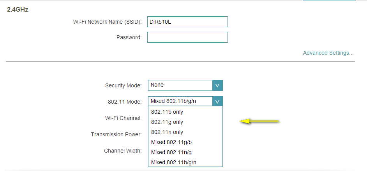Click the Wi-Fi Channel label
The height and width of the screenshot is (172, 367).
(x=123, y=118)
